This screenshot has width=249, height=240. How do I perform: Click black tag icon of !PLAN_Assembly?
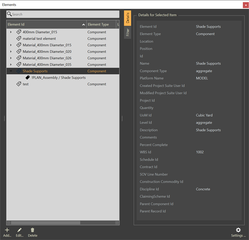pos(28,78)
